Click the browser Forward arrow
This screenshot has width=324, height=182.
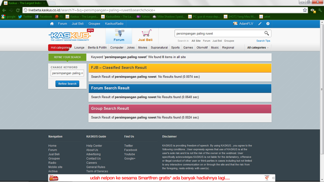coord(11,10)
